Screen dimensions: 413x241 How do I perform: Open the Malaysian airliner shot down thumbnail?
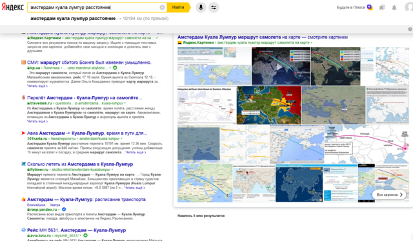coord(206,105)
